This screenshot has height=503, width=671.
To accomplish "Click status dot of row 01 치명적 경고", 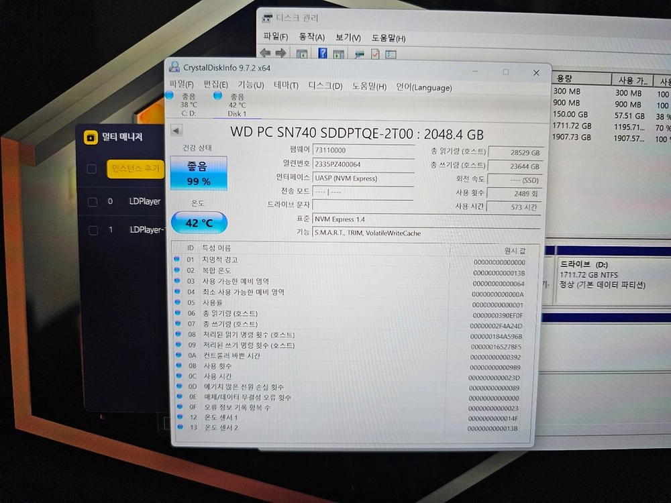I will point(176,259).
